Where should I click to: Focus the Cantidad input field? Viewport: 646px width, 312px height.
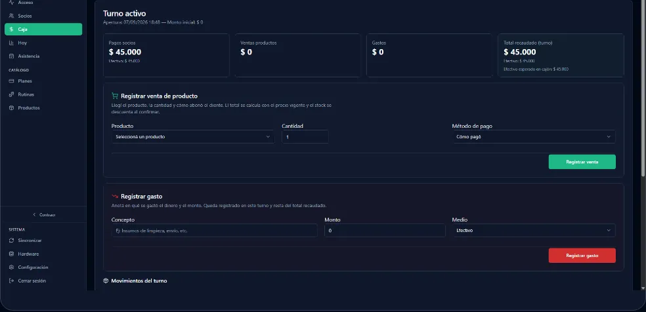pos(305,136)
